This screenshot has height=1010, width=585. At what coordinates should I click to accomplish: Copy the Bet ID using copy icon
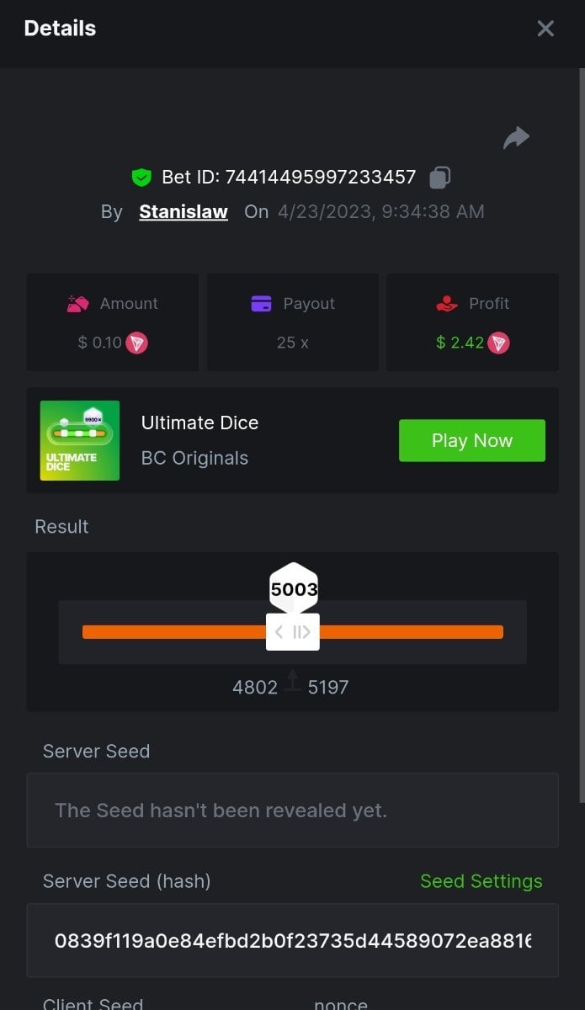pos(440,177)
